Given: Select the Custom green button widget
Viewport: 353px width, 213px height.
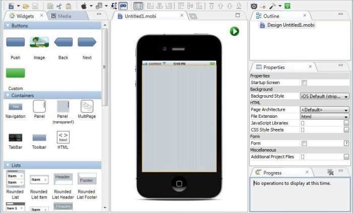Looking at the screenshot, I should tap(15, 74).
